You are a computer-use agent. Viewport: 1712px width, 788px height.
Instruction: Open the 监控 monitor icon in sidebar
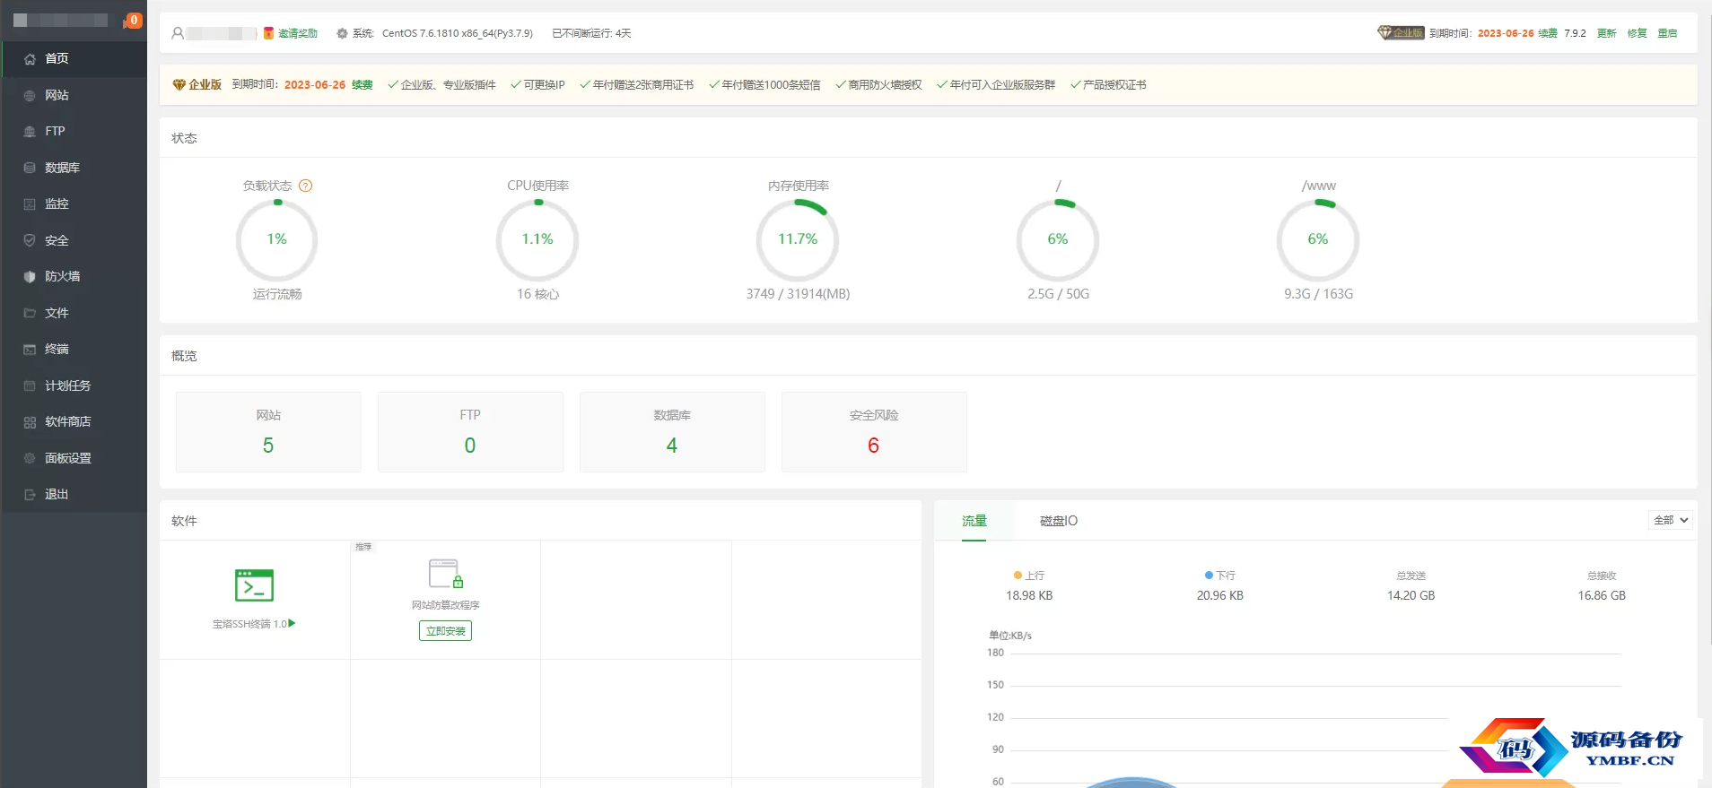(x=30, y=204)
